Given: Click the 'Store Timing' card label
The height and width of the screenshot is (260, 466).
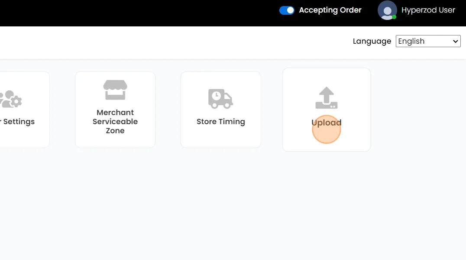Looking at the screenshot, I should tap(221, 122).
